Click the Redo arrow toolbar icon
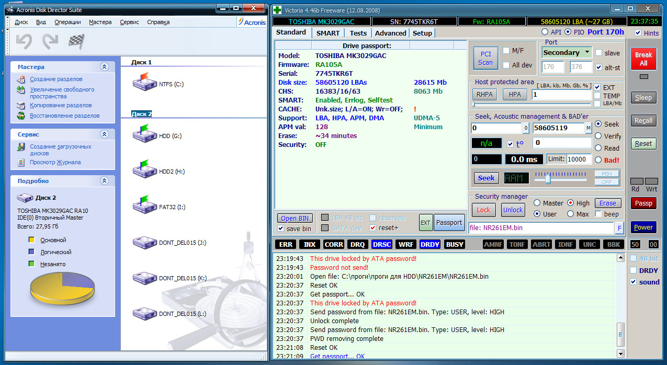 (50, 42)
